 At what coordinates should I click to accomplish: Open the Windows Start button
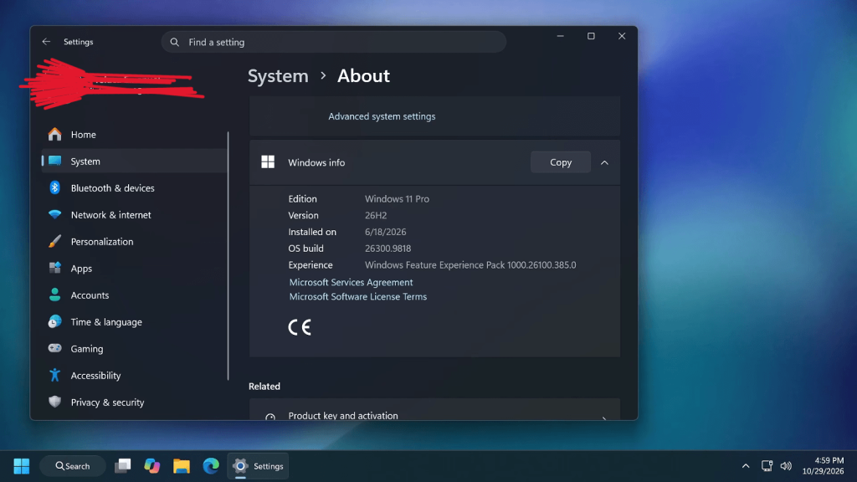pyautogui.click(x=21, y=466)
